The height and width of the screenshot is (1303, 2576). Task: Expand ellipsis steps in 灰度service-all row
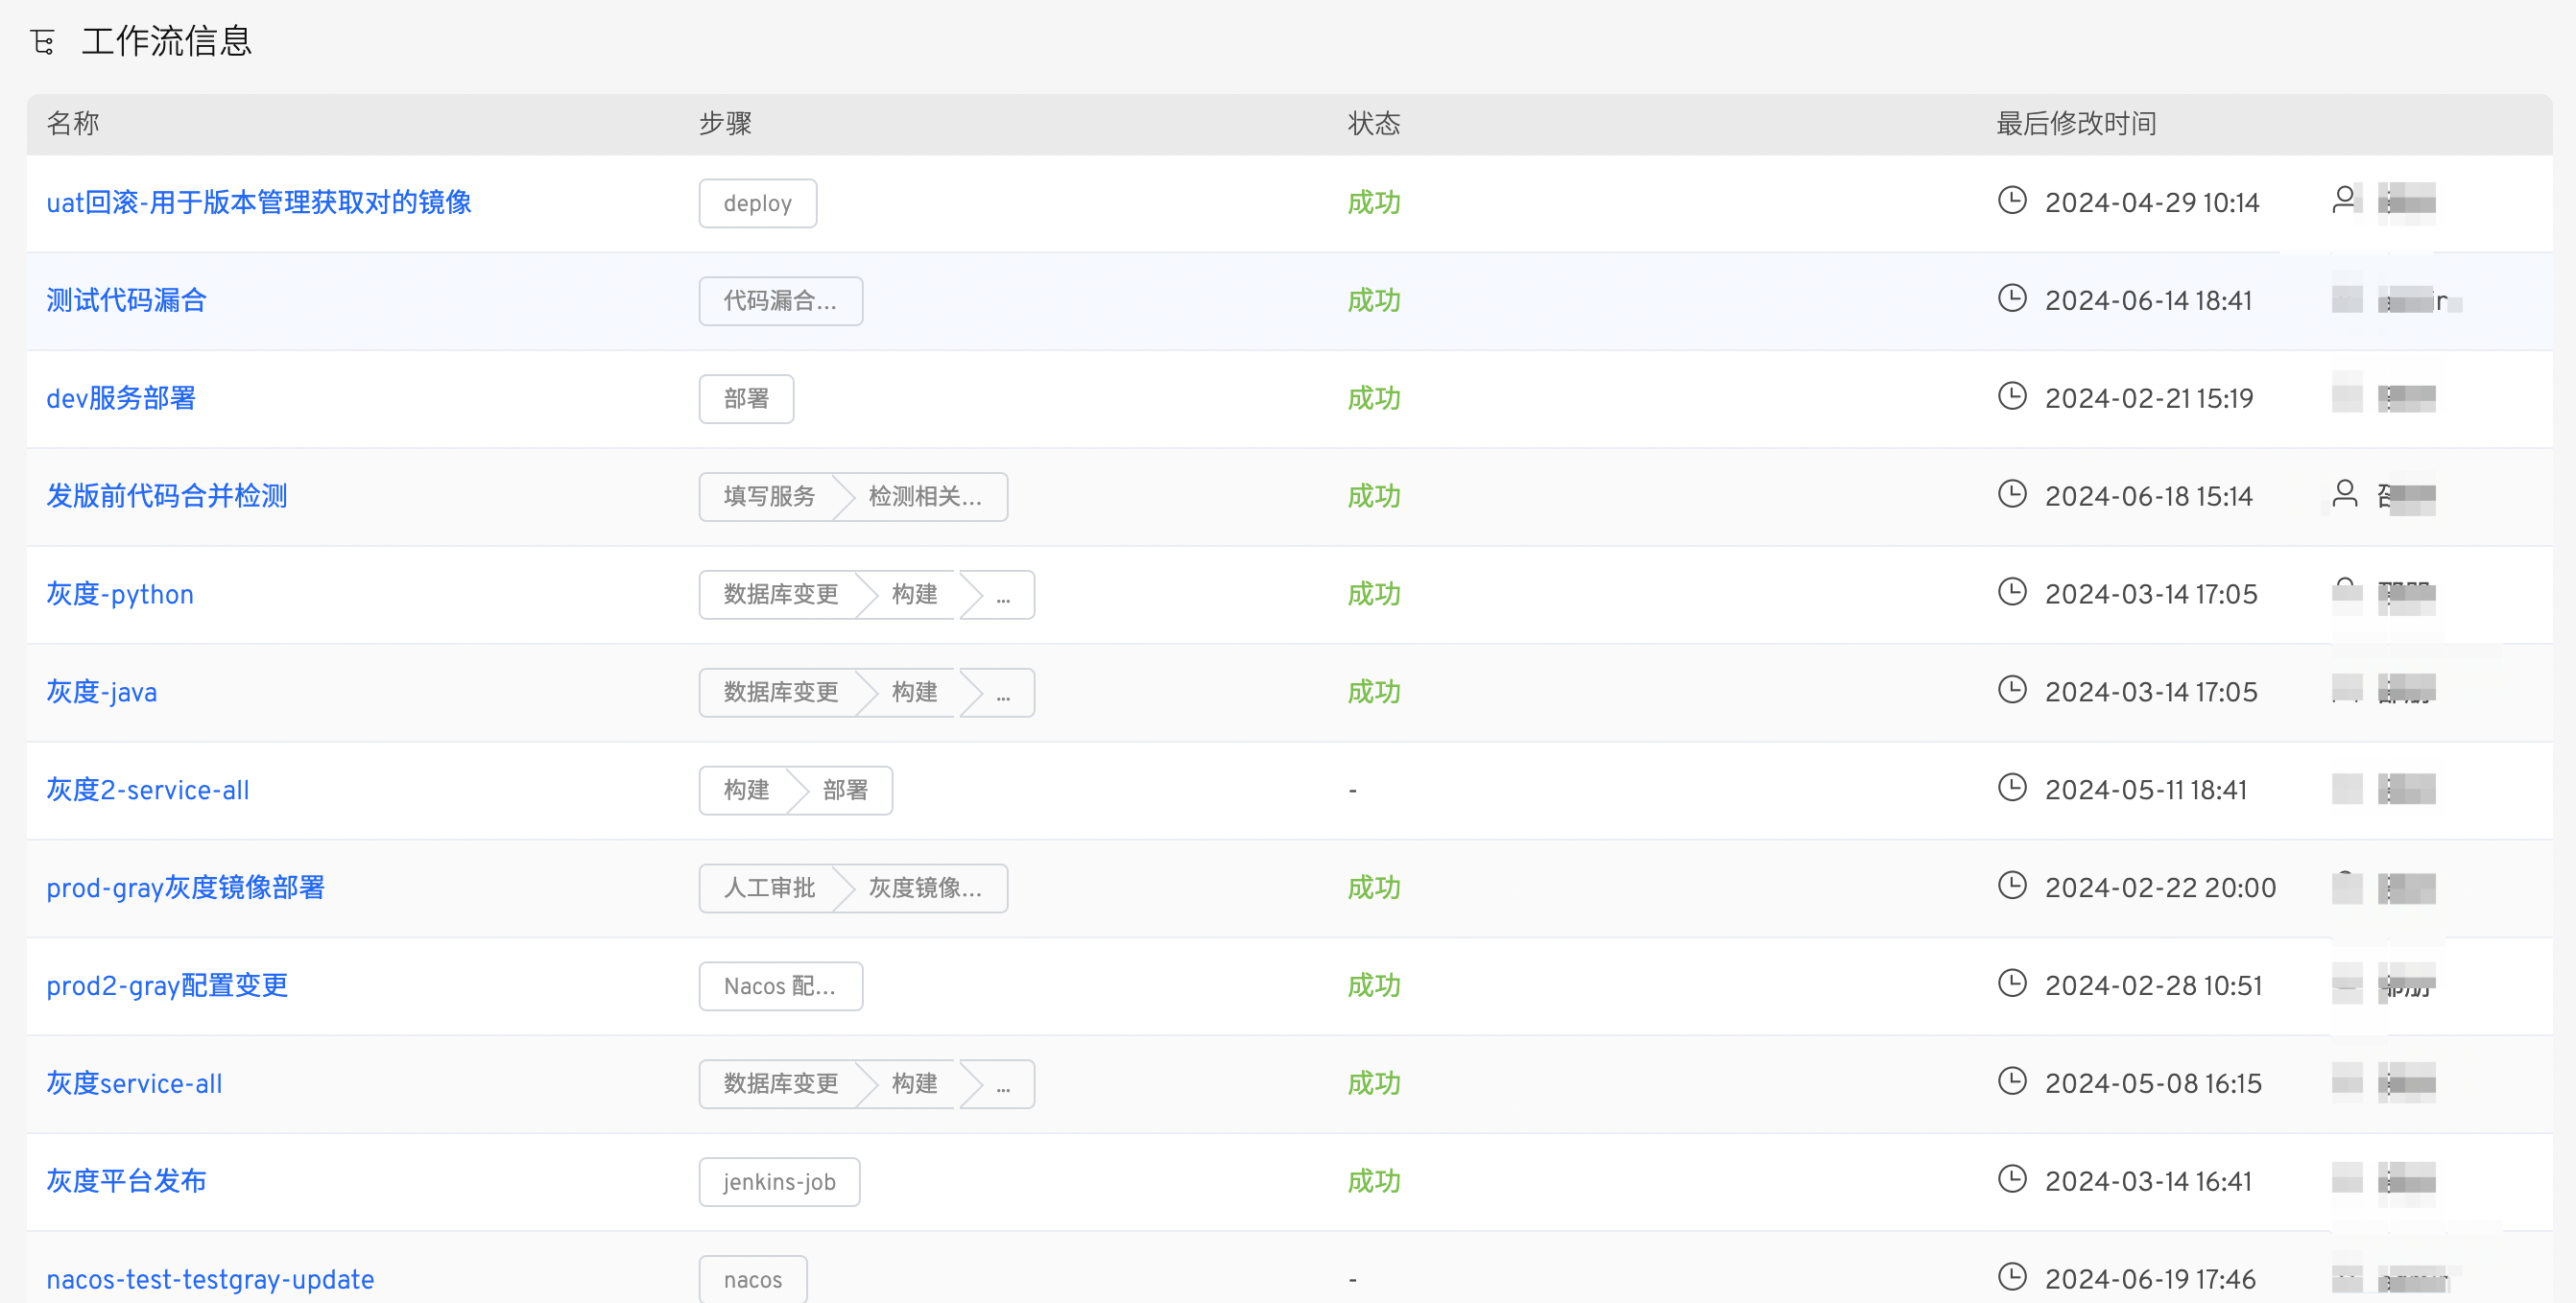1003,1084
